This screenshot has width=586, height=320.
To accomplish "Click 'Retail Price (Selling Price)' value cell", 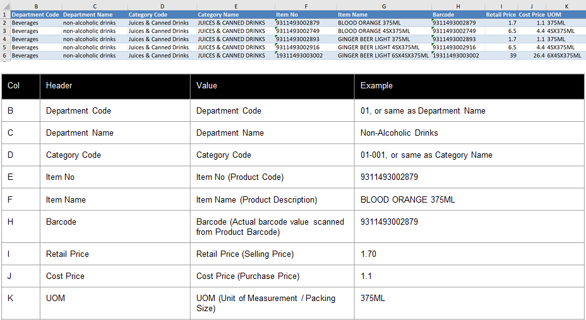I will 272,254.
